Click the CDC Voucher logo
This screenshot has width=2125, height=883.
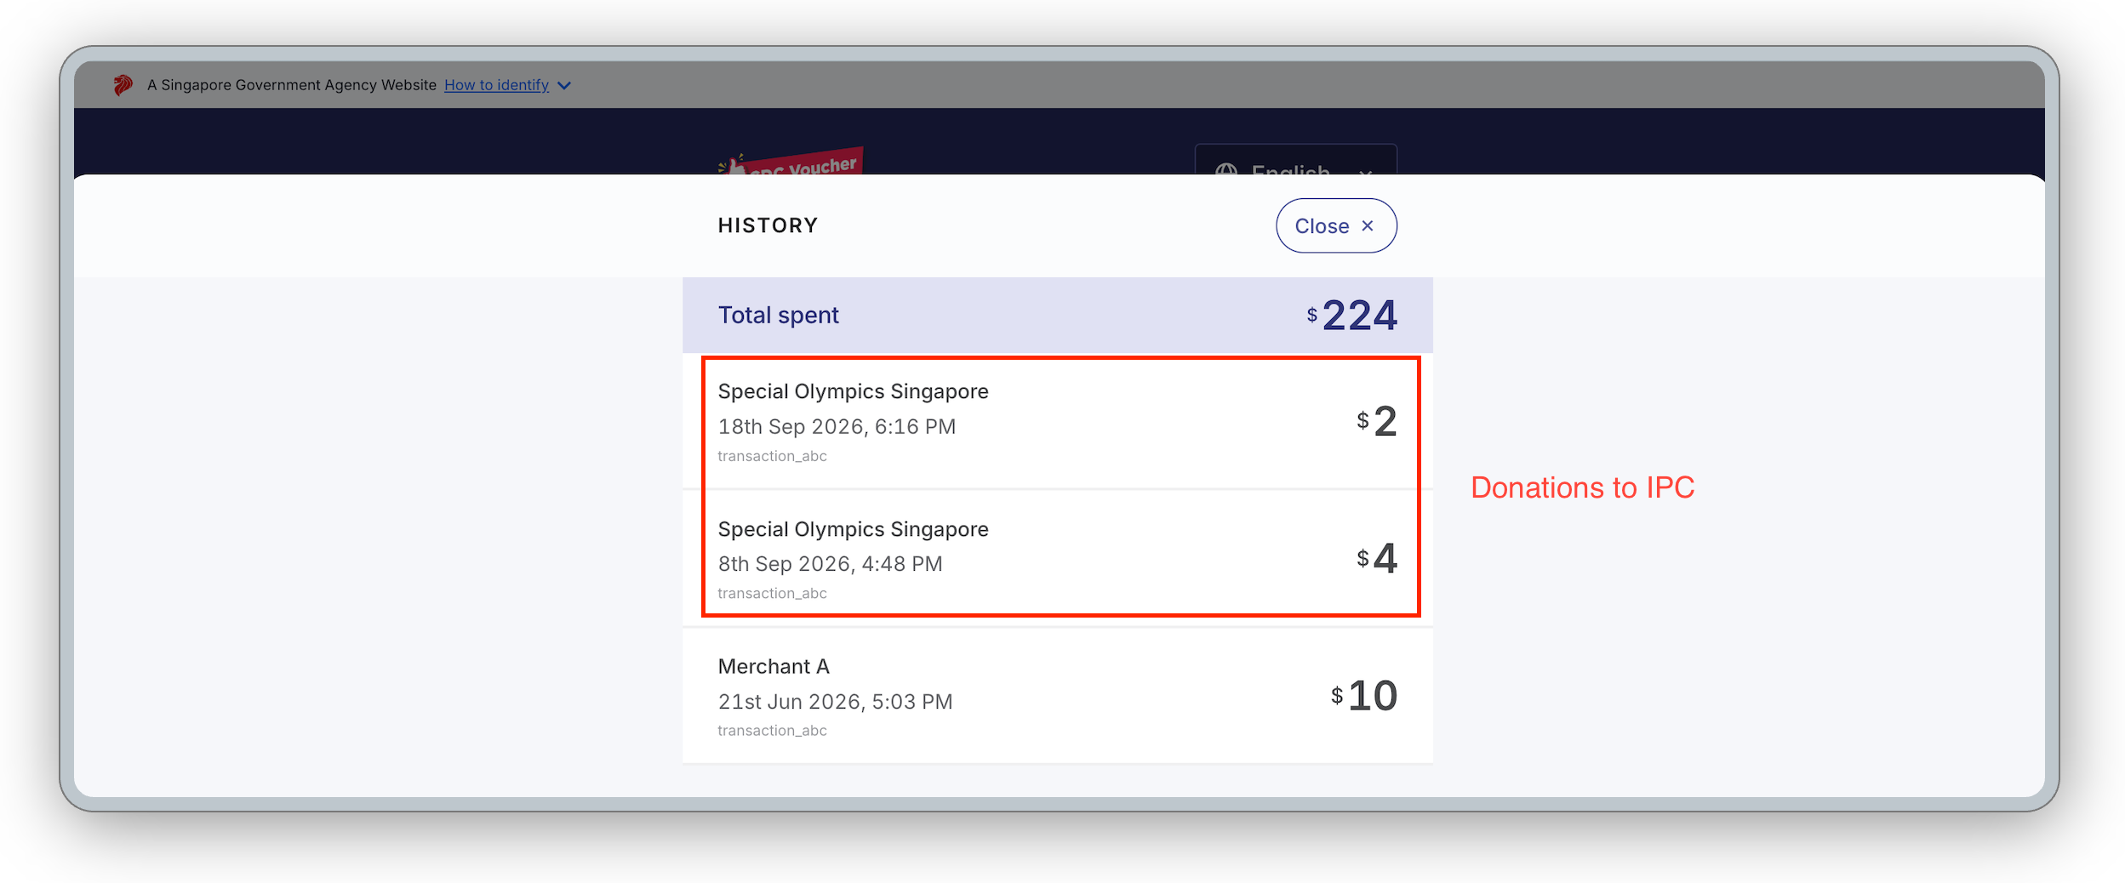click(791, 162)
